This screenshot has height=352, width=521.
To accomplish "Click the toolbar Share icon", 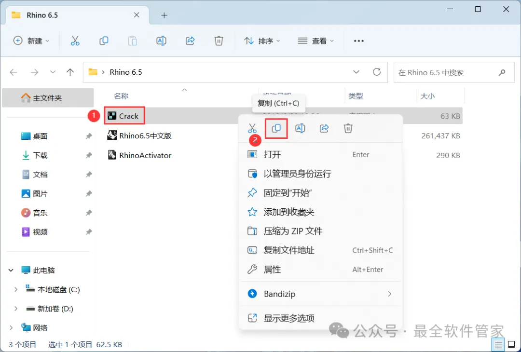I will coord(190,41).
